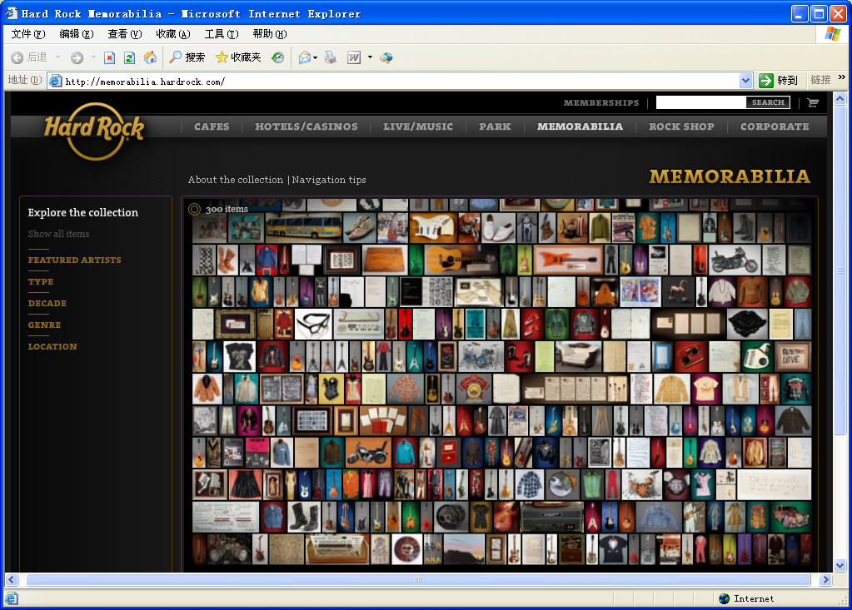Image resolution: width=852 pixels, height=610 pixels.
Task: Open the 工具(T) menu
Action: click(x=222, y=34)
